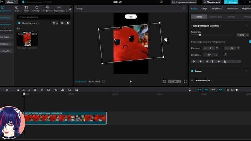Align clip to right edge
Viewport: 251px width, 141px height.
pyautogui.click(x=207, y=61)
